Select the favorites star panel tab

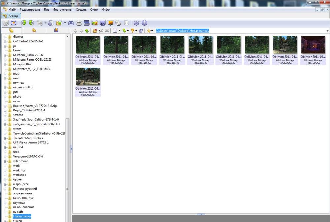34,30
